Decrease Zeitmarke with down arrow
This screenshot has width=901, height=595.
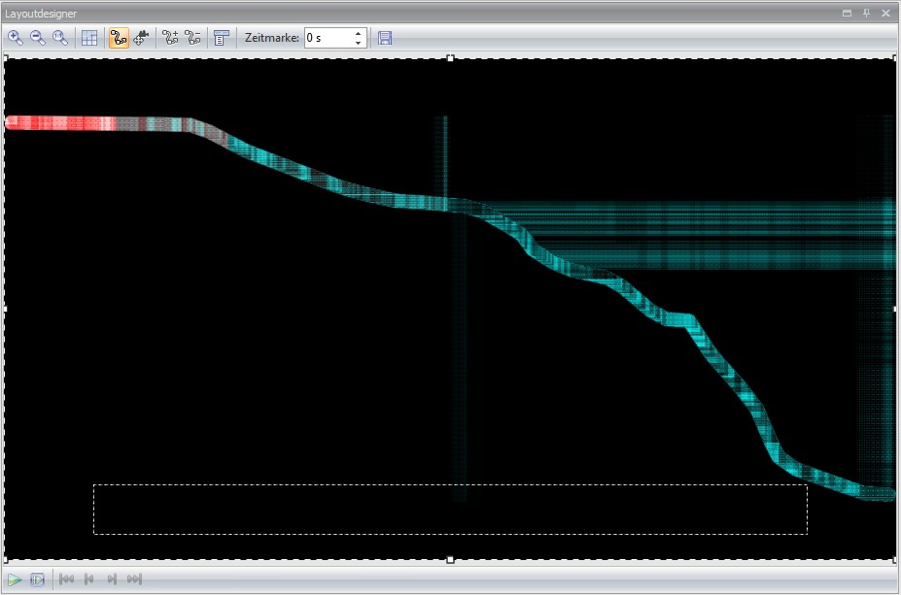(x=359, y=44)
